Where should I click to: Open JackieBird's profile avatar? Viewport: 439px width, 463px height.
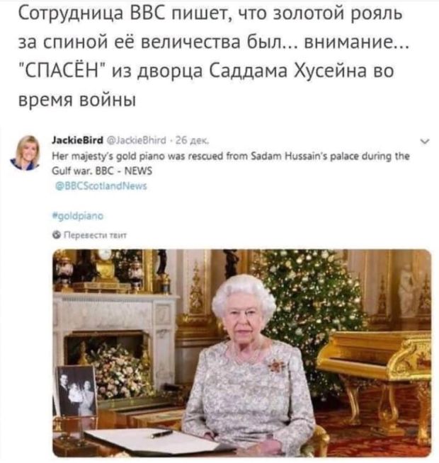pos(26,153)
